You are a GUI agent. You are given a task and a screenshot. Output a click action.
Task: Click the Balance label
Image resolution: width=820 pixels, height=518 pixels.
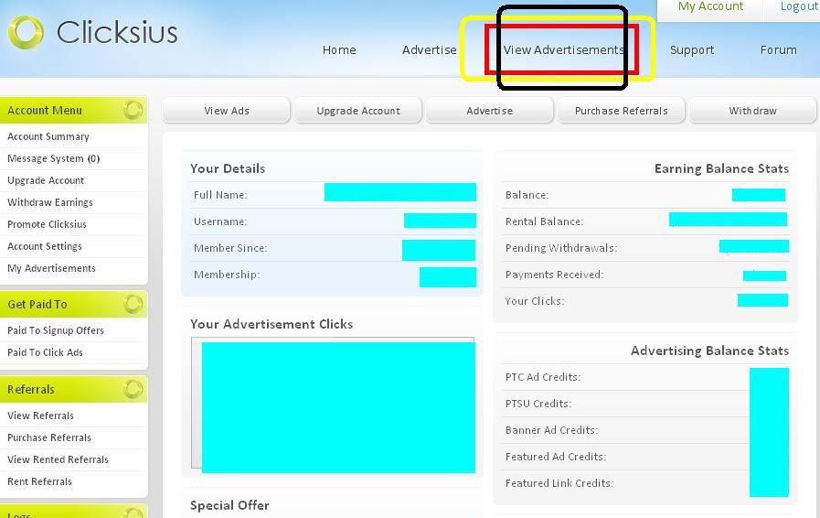pos(527,195)
